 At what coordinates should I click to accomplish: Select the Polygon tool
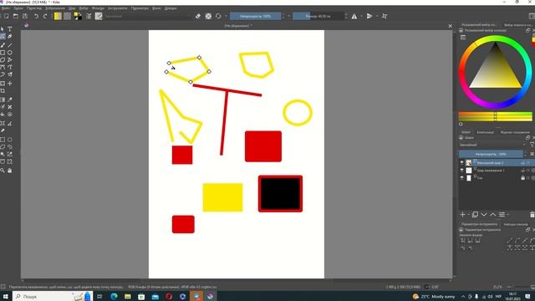click(3, 59)
